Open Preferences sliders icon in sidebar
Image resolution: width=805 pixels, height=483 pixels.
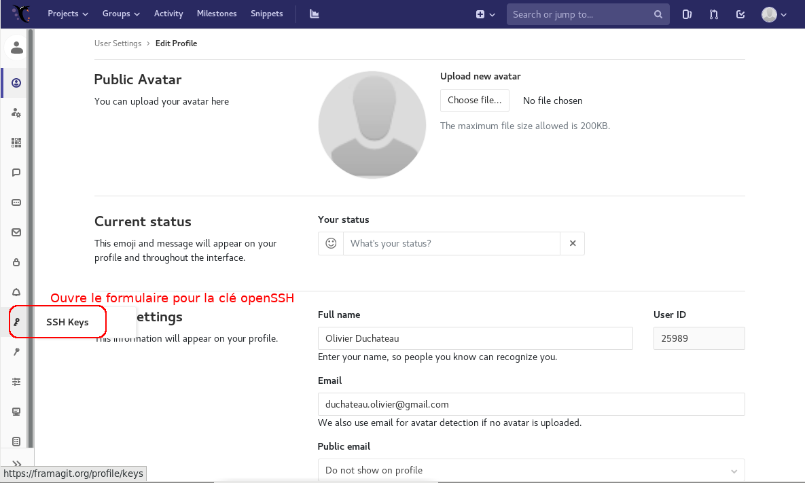coord(17,382)
